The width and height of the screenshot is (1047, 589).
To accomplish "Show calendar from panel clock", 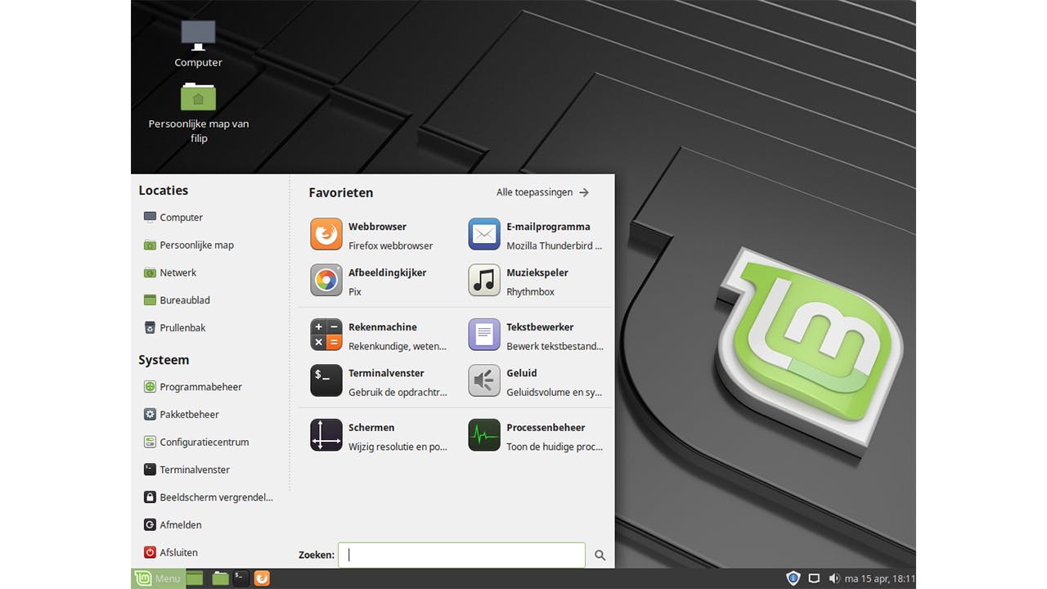I will pyautogui.click(x=880, y=578).
